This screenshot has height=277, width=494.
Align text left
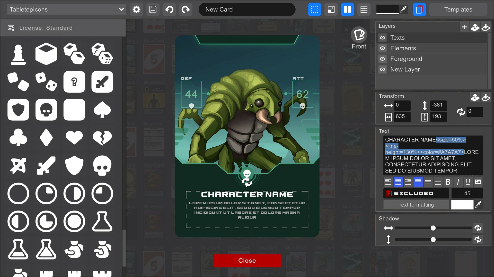point(388,182)
